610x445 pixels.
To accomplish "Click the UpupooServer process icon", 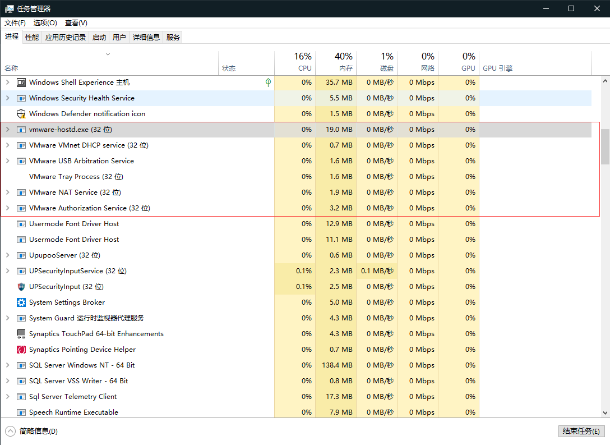I will pos(20,255).
